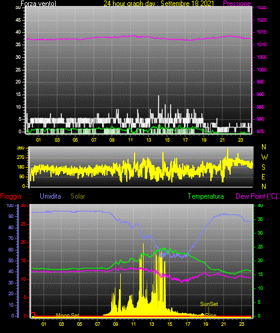Click the 270 degree wind direction tick
The height and width of the screenshot is (333, 280).
22,158
